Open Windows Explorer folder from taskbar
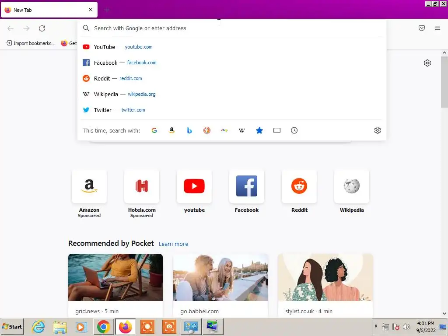The image size is (448, 336). coord(60,327)
